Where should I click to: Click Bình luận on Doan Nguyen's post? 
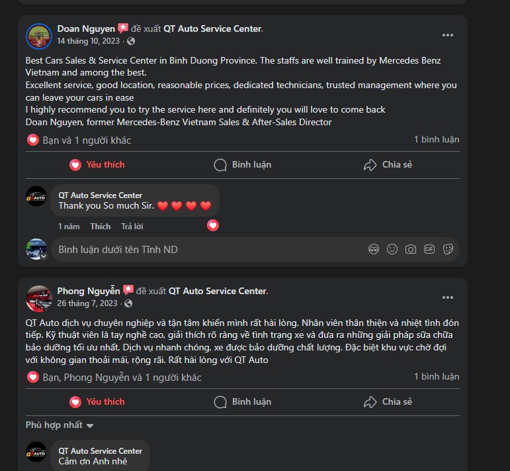pyautogui.click(x=243, y=165)
